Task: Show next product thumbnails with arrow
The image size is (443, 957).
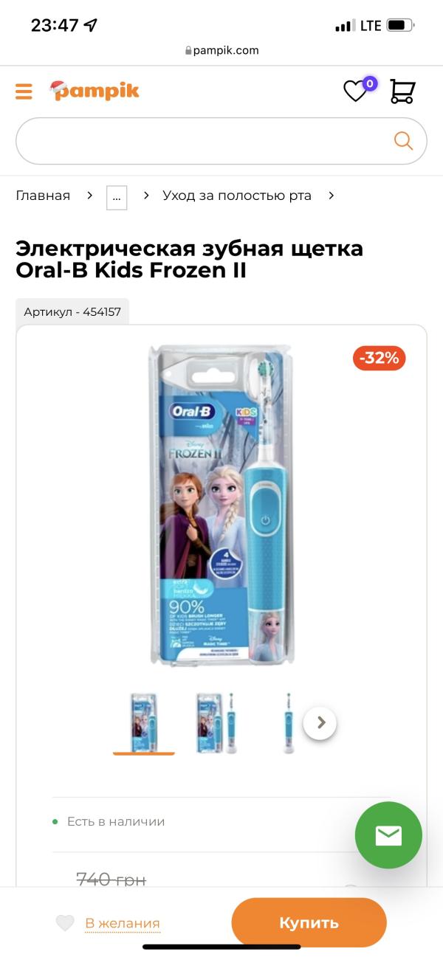Action: (320, 723)
